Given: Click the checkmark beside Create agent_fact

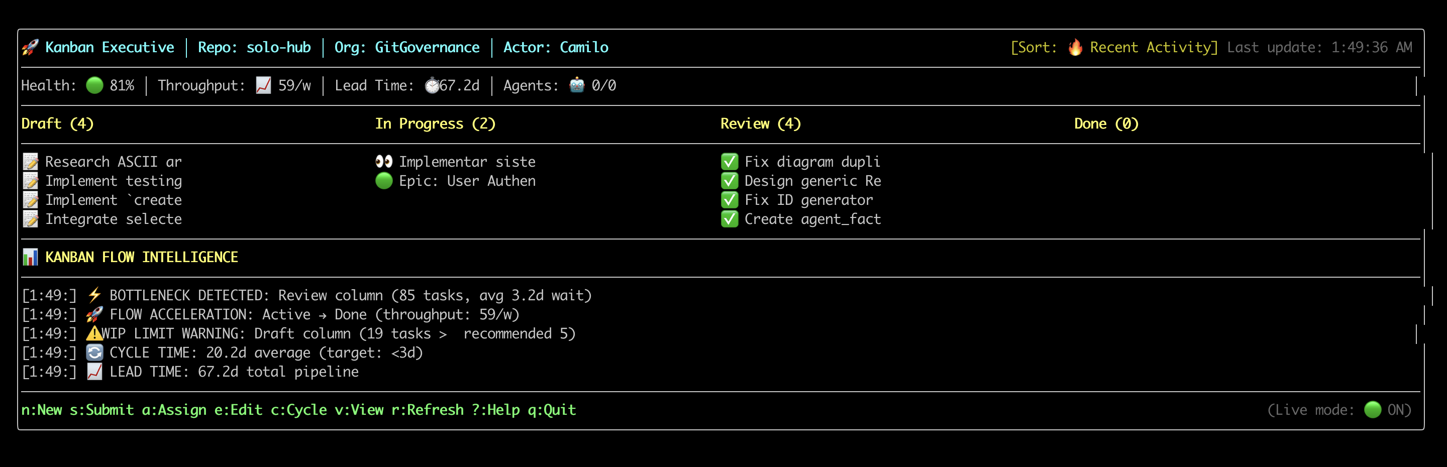Looking at the screenshot, I should (729, 219).
